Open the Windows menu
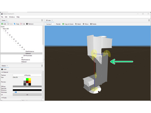The width and height of the screenshot is (151, 113). tap(12, 17)
